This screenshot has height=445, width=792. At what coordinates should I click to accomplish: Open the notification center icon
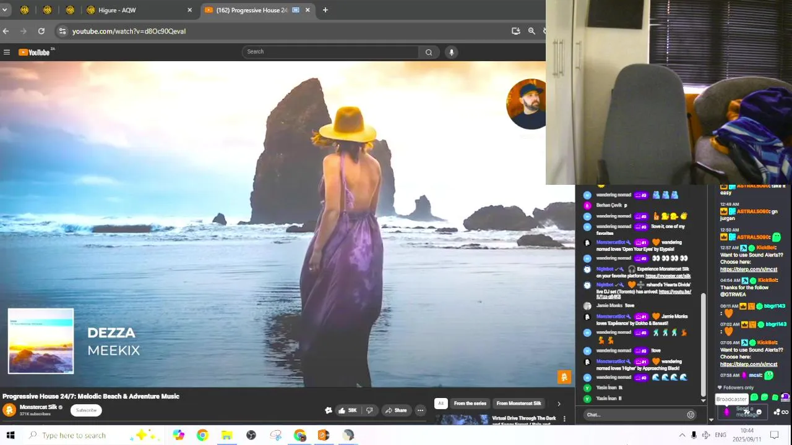pyautogui.click(x=774, y=435)
